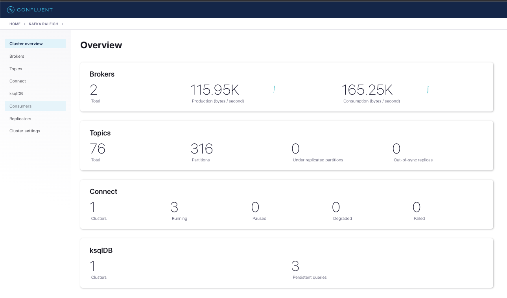Open Consumers in the sidebar
The width and height of the screenshot is (507, 298).
coord(35,106)
